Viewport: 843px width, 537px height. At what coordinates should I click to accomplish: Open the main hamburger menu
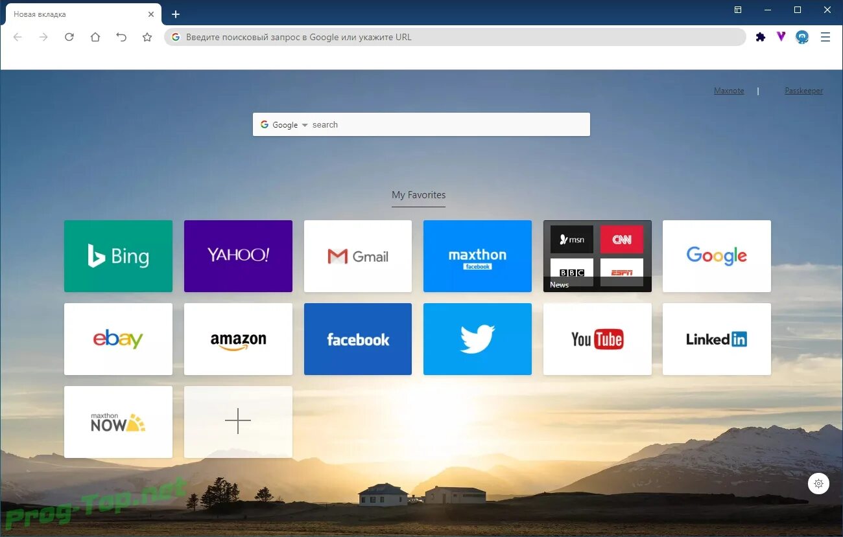coord(825,37)
